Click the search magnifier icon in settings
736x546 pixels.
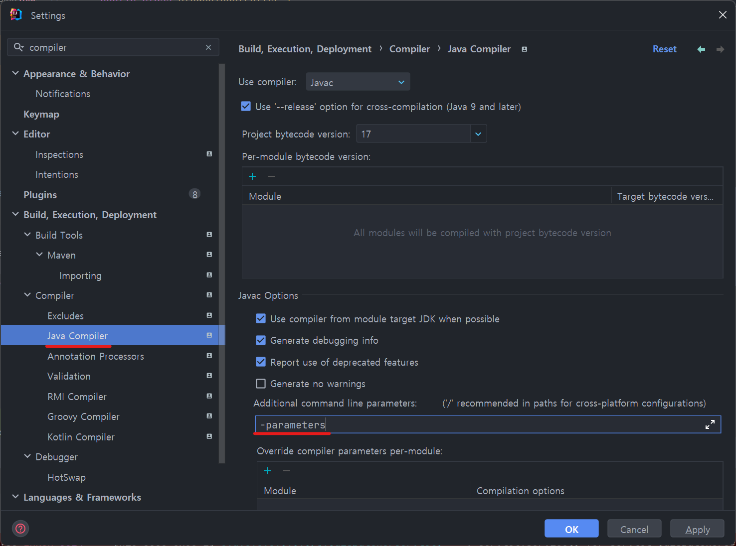tap(18, 47)
